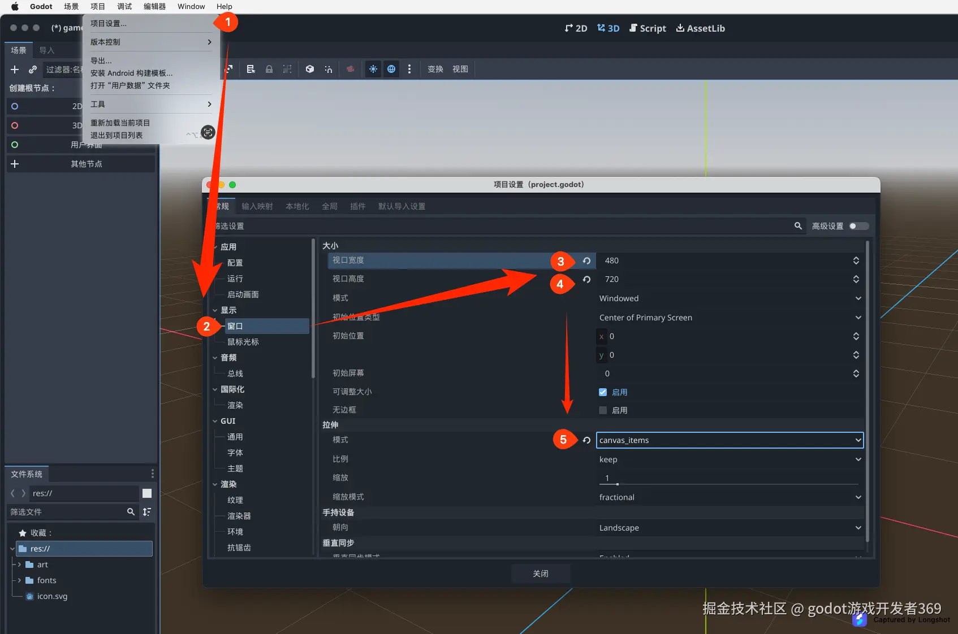Screen dimensions: 958x634
Task: Expand the fonts folder
Action: (20, 580)
